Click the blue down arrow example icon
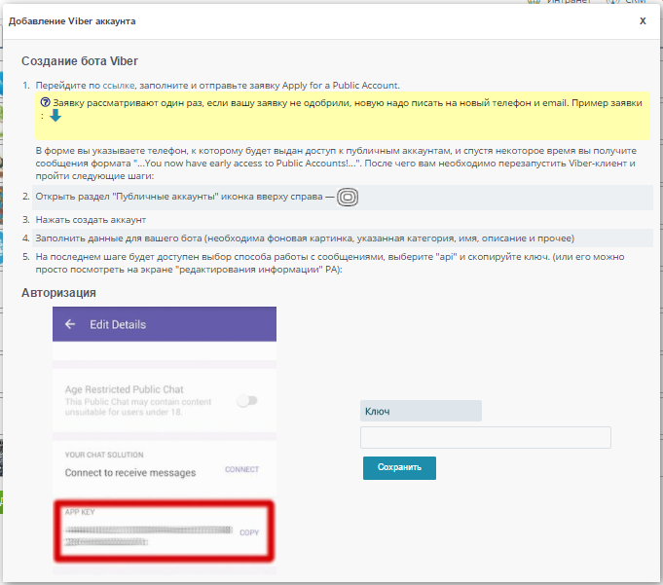The width and height of the screenshot is (663, 585). (x=55, y=116)
